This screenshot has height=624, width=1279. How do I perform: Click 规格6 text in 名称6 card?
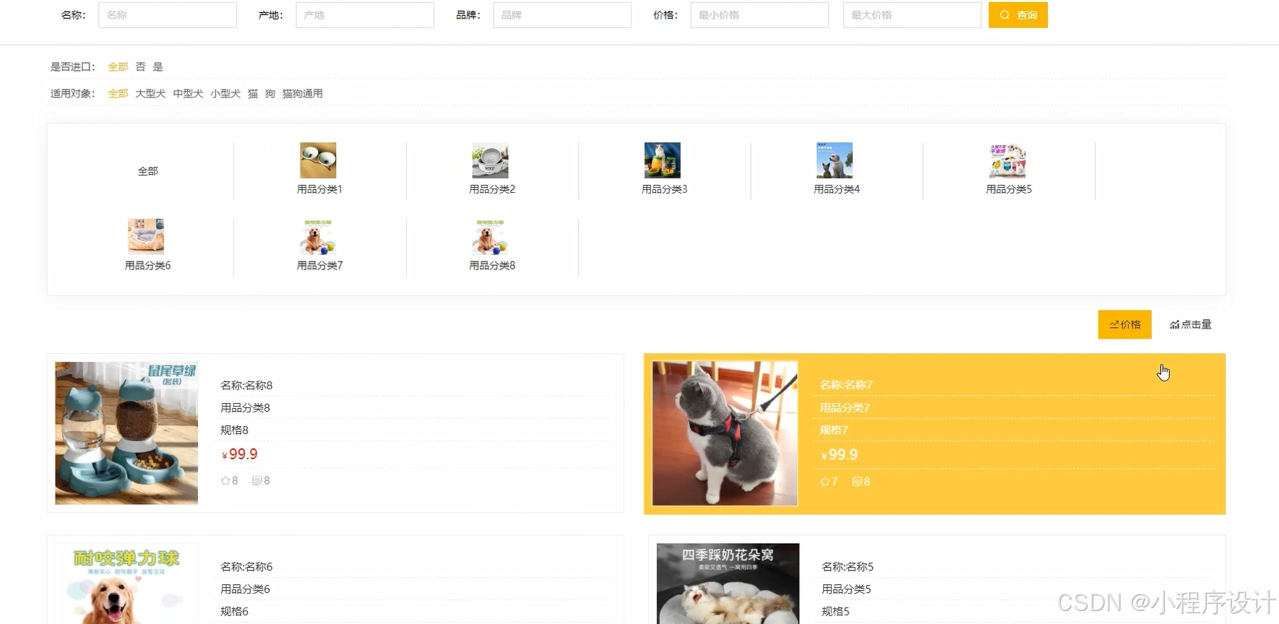[x=234, y=612]
